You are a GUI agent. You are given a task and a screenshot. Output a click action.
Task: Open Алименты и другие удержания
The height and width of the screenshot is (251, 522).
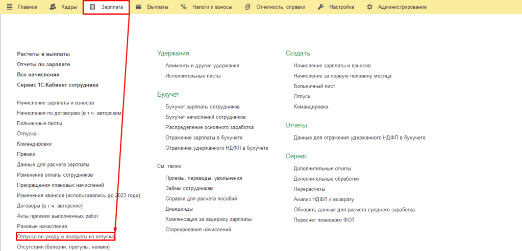click(203, 66)
